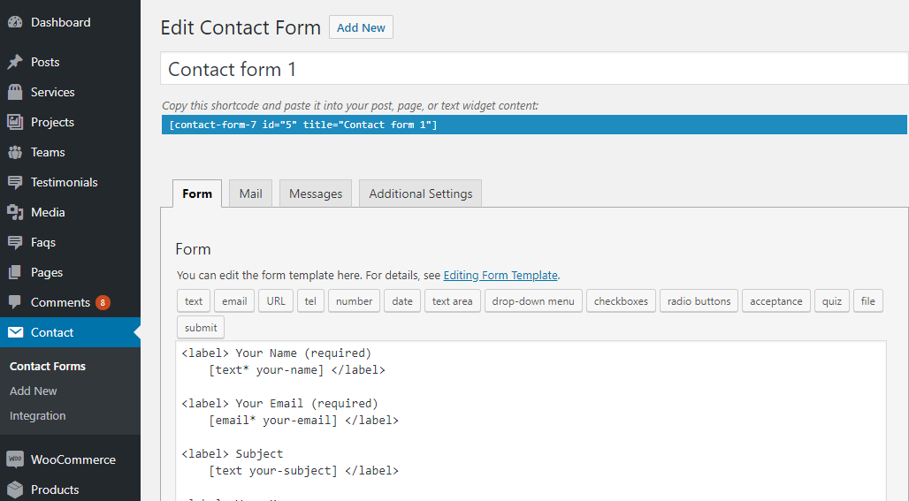Insert a radio buttons form tag
This screenshot has width=909, height=501.
(x=699, y=301)
